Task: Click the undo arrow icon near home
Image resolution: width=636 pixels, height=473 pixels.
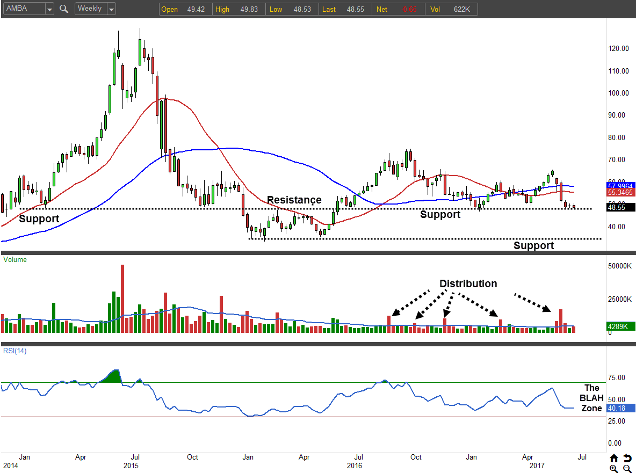Action: pos(627,458)
